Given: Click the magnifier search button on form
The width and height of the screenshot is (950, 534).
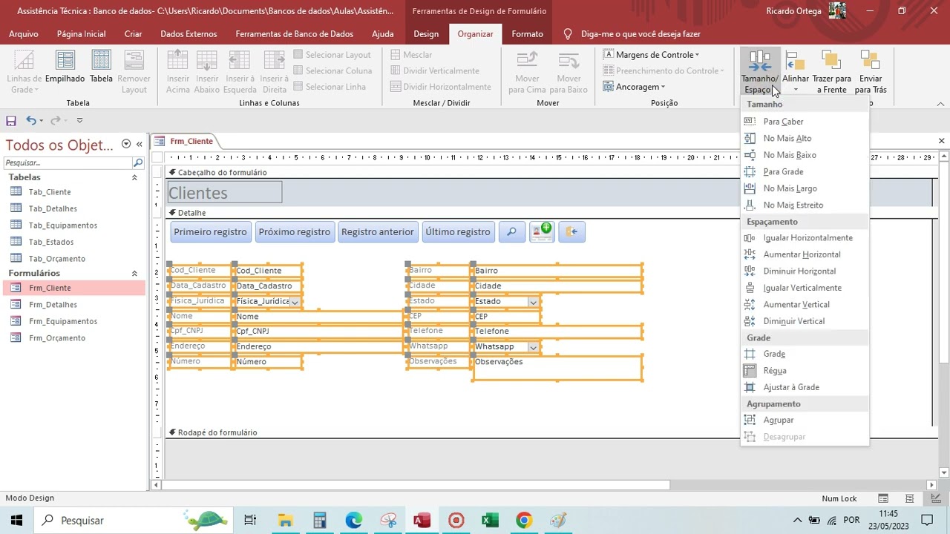Looking at the screenshot, I should pyautogui.click(x=511, y=232).
